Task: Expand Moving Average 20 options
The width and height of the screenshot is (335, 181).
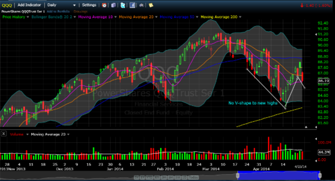Action: (x=156, y=17)
